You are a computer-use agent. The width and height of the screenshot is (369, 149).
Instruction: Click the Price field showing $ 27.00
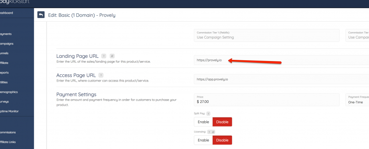(x=267, y=100)
